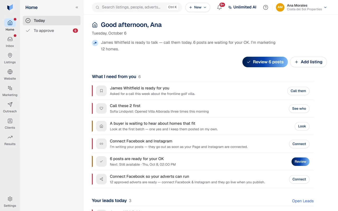Click the To approve badge showing 6
The width and height of the screenshot is (338, 211).
[x=75, y=31]
